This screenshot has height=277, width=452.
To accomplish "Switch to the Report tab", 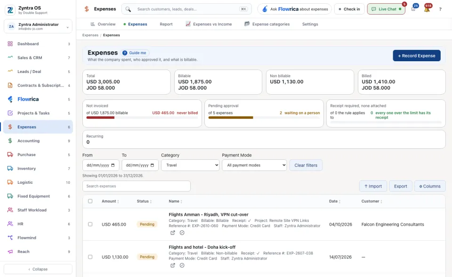I will (x=166, y=24).
